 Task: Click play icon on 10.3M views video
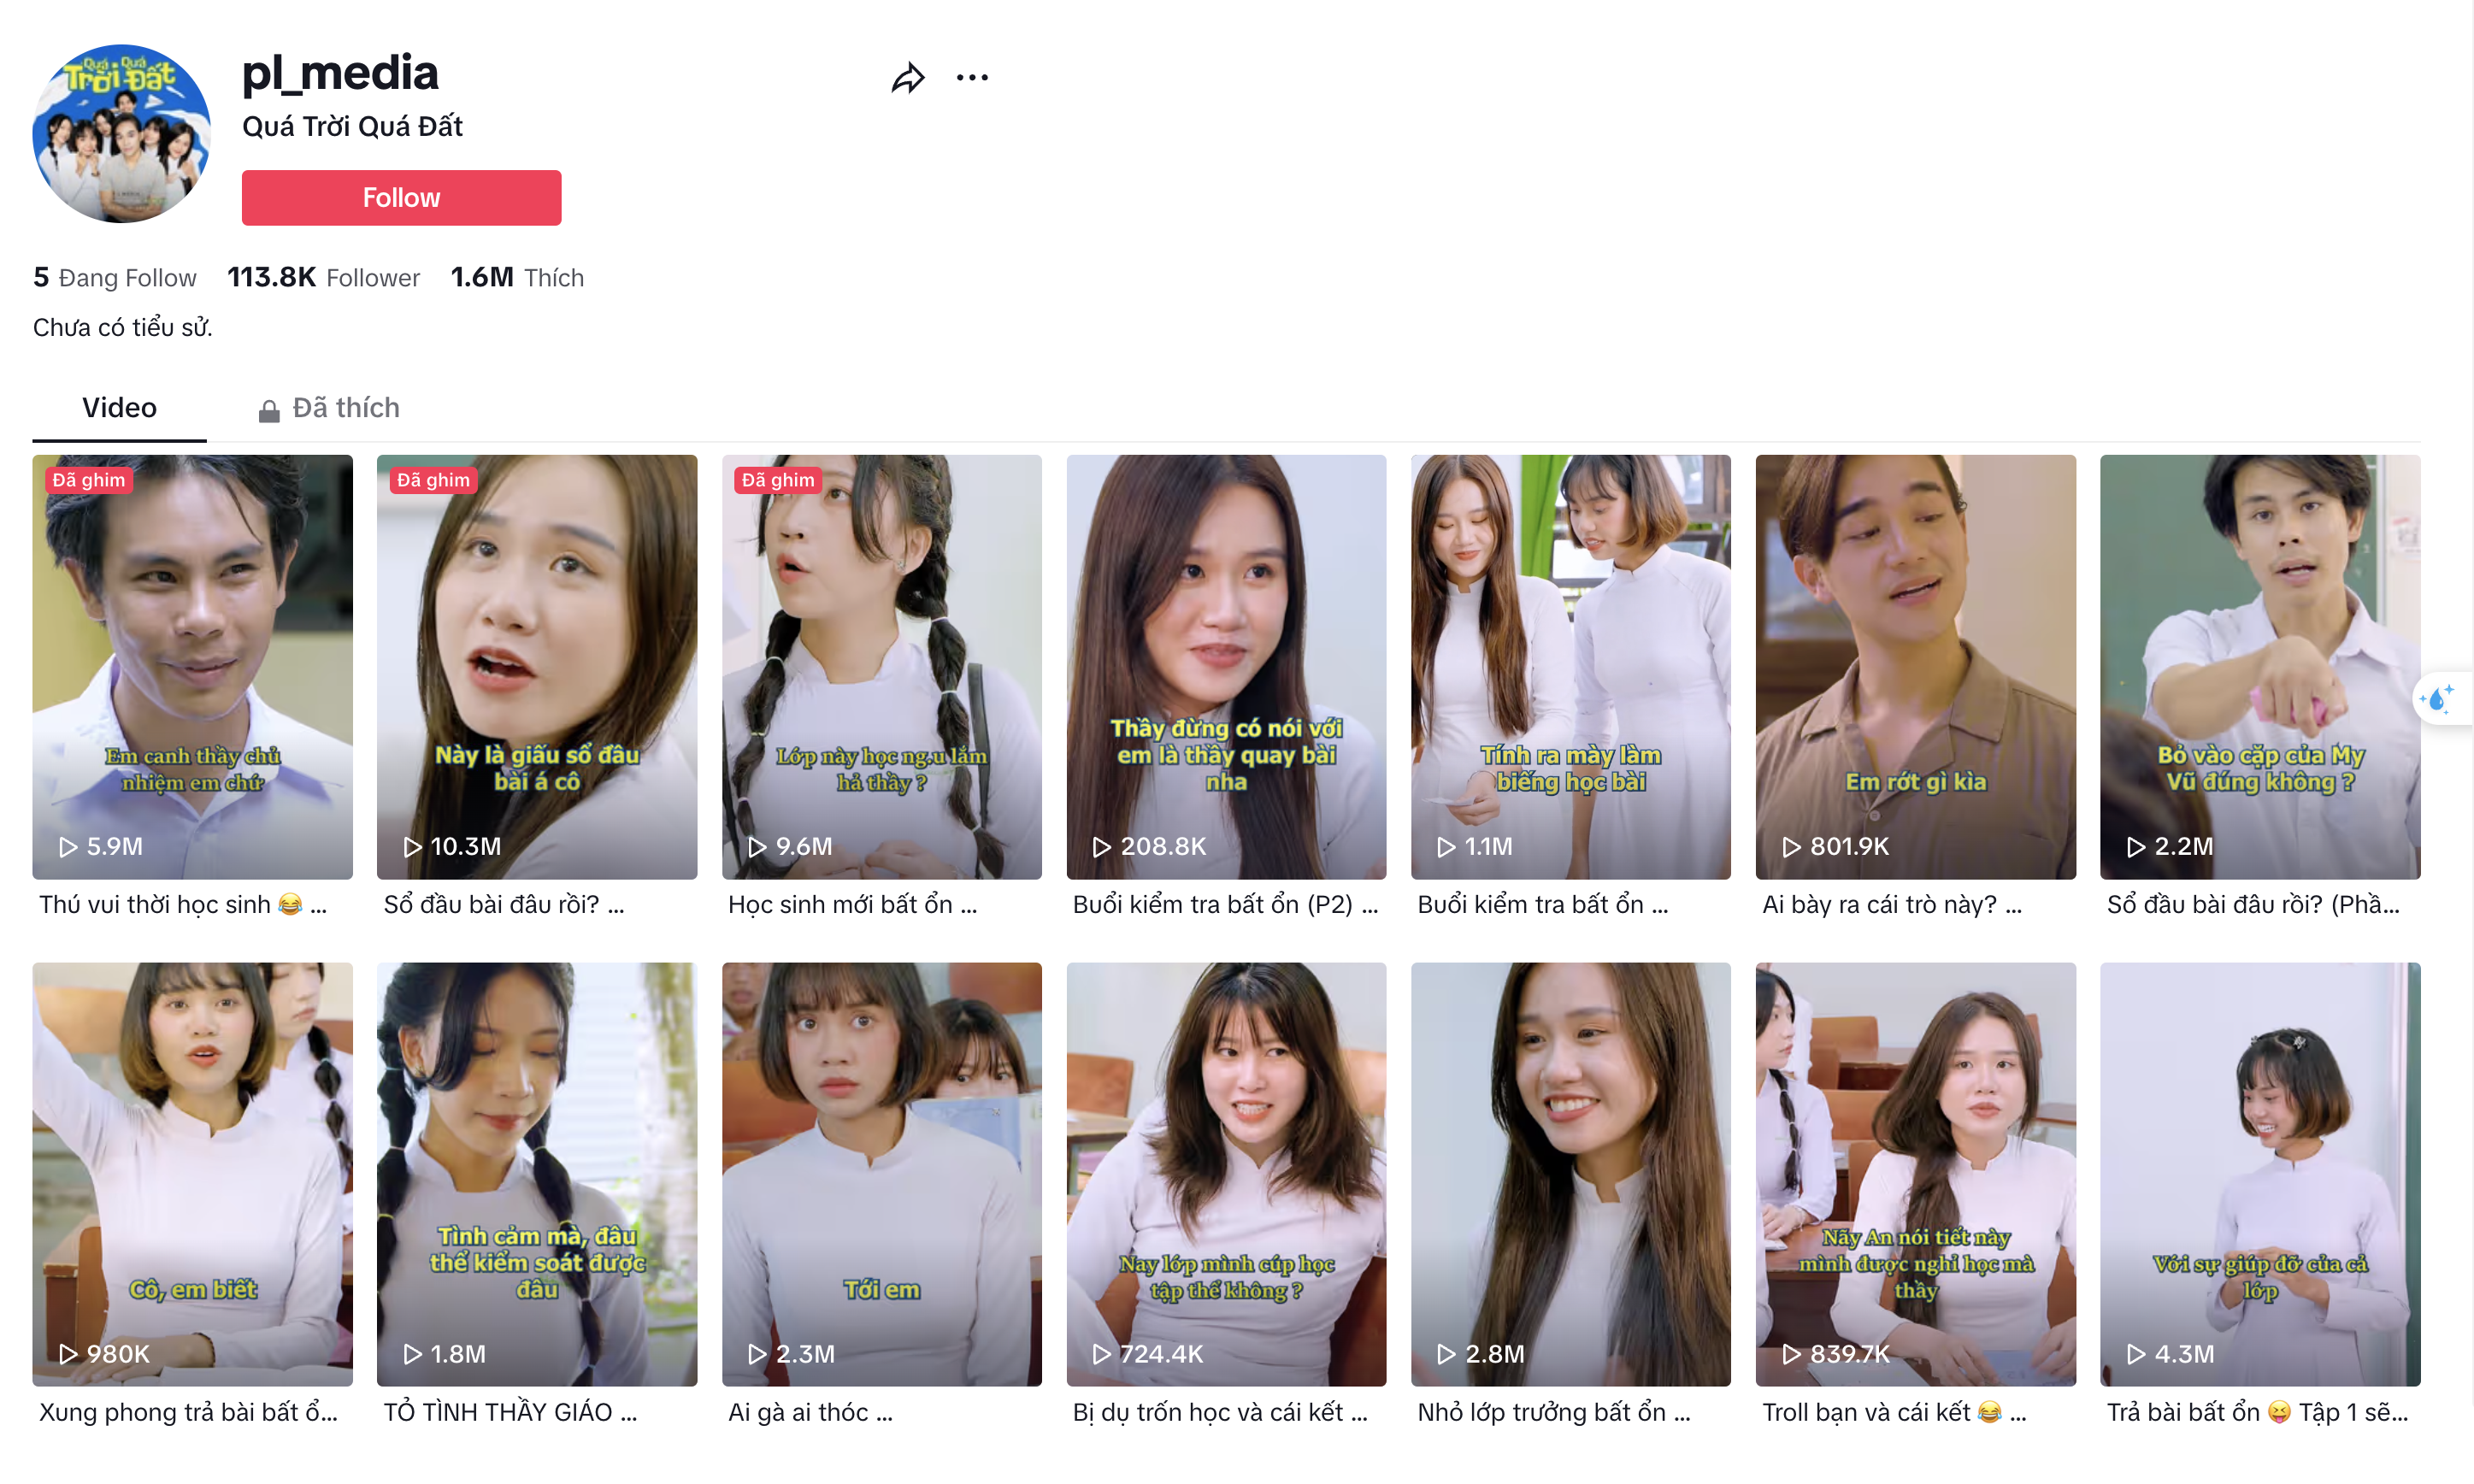click(412, 847)
